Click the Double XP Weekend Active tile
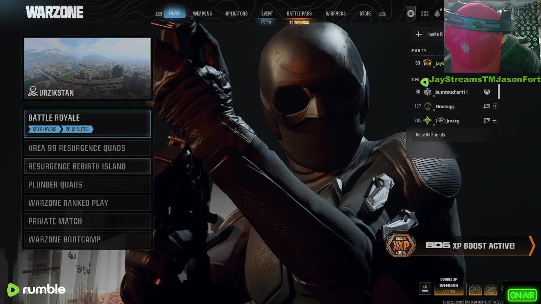The height and width of the screenshot is (304, 541). pos(449,285)
